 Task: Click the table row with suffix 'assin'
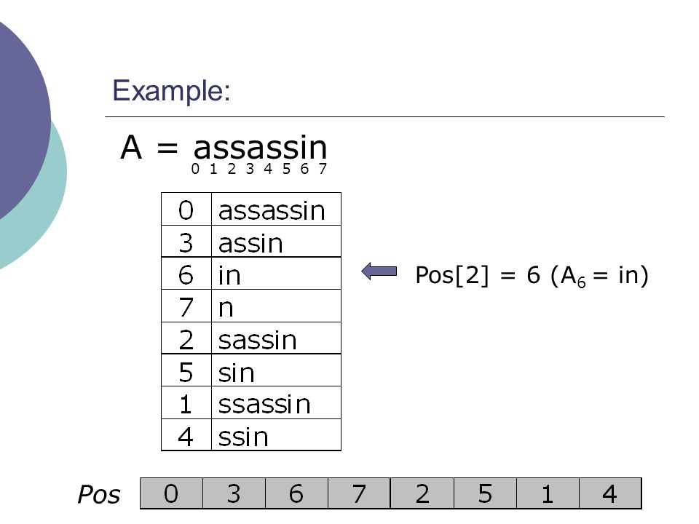[251, 241]
